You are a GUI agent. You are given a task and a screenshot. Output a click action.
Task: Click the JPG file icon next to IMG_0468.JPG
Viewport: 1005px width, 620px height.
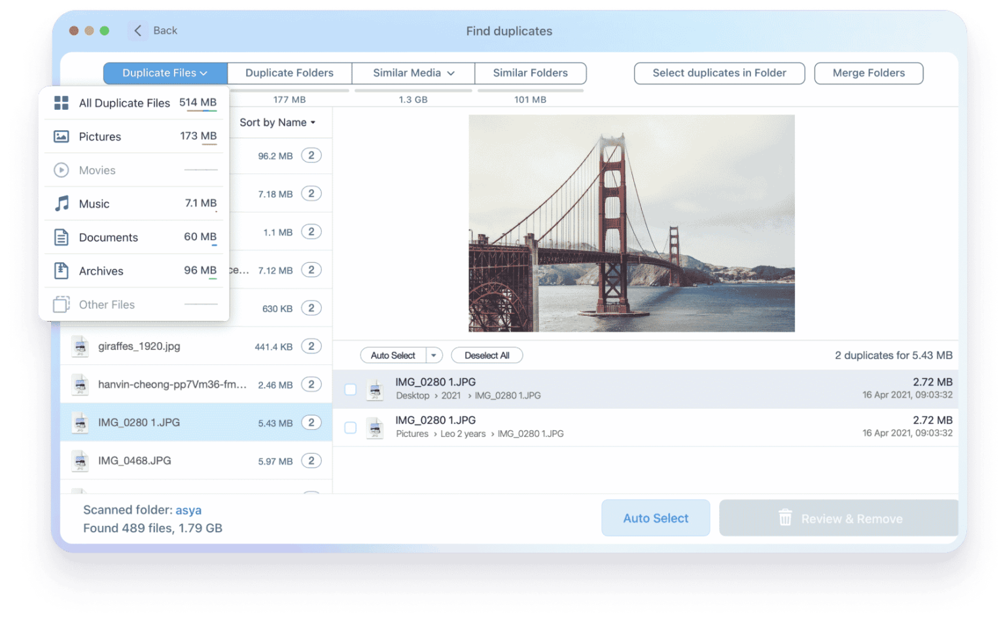pos(80,460)
